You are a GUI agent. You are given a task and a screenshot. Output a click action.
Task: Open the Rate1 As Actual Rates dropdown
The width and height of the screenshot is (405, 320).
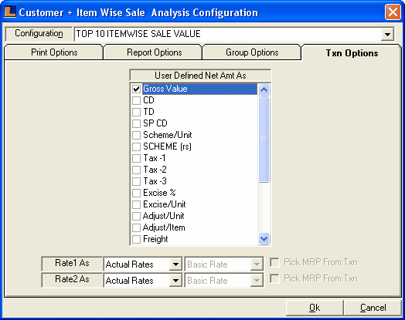click(x=175, y=264)
